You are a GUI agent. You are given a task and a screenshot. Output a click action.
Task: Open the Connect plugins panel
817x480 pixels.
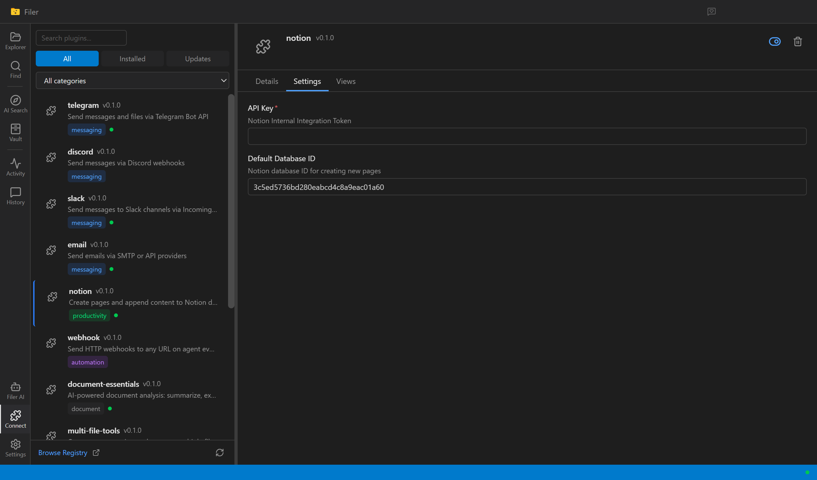pos(15,420)
